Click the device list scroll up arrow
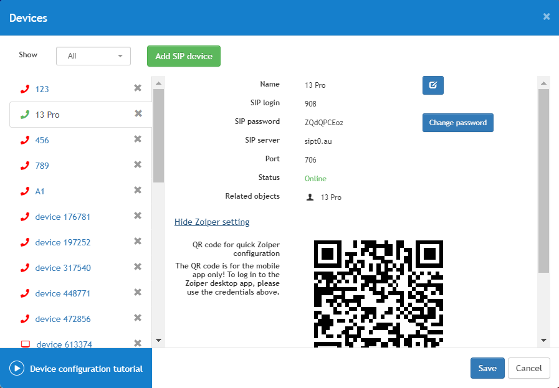This screenshot has width=559, height=388. tap(159, 83)
